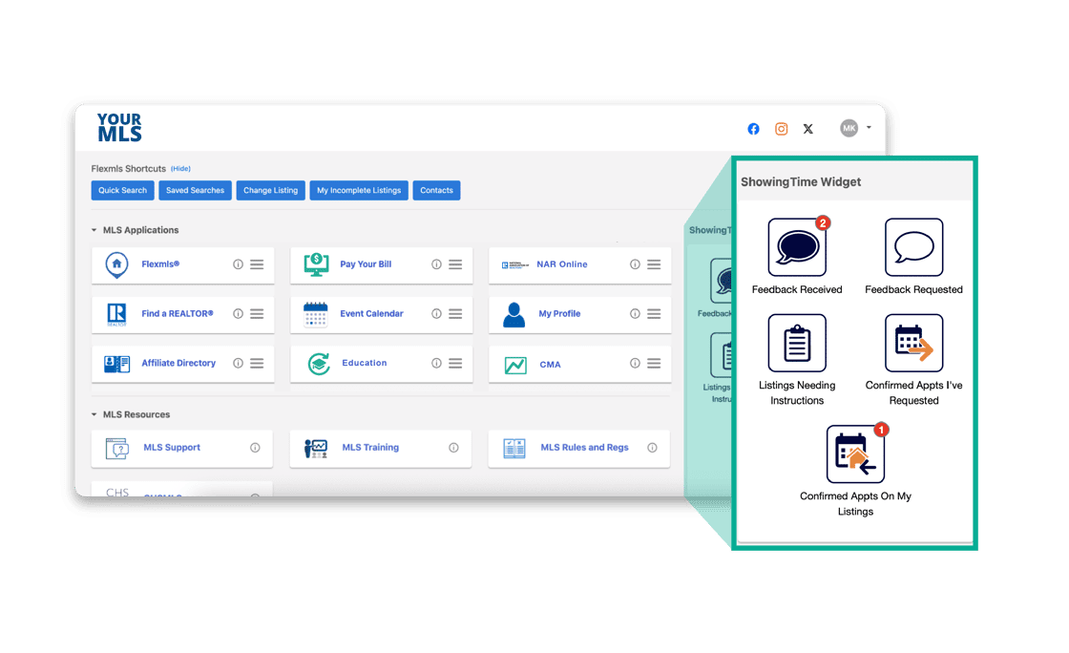
Task: Click the YOUR MLS logo
Action: click(x=119, y=128)
